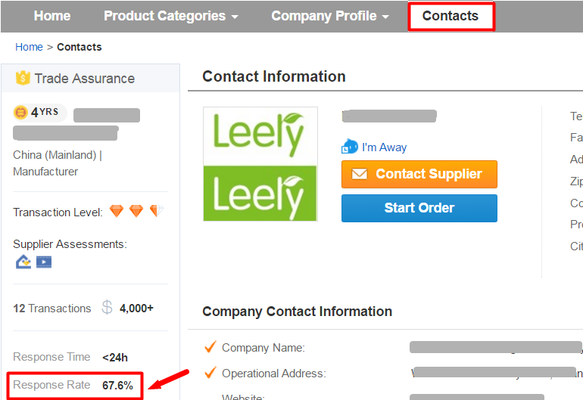
Task: Click the Leely company logo image
Action: [x=260, y=164]
